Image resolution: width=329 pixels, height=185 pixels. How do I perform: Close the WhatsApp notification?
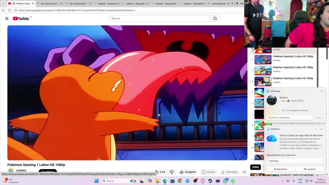point(322,91)
